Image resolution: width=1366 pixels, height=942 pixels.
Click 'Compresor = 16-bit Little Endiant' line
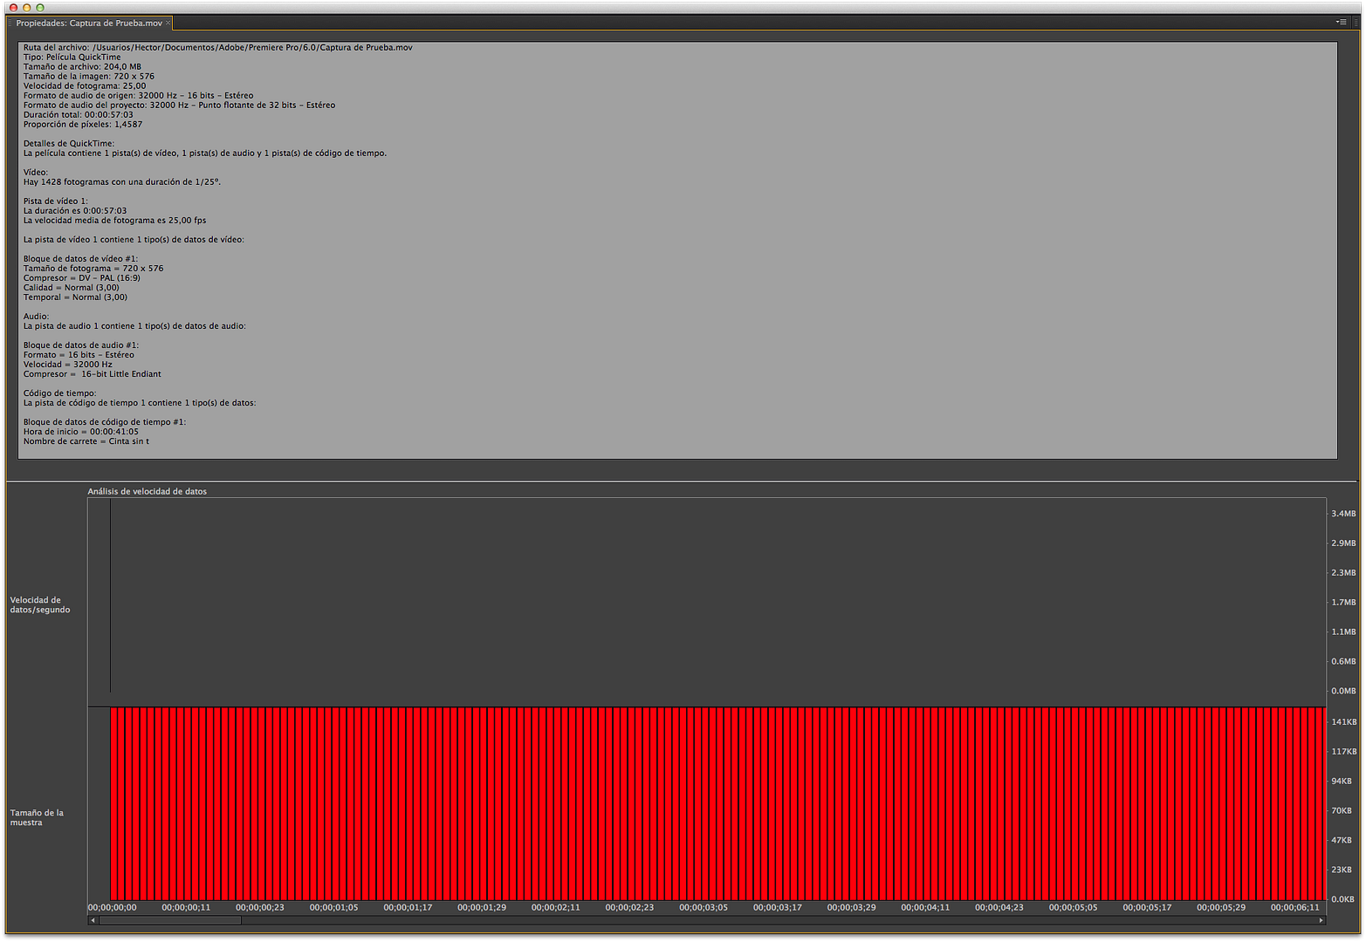pos(93,374)
